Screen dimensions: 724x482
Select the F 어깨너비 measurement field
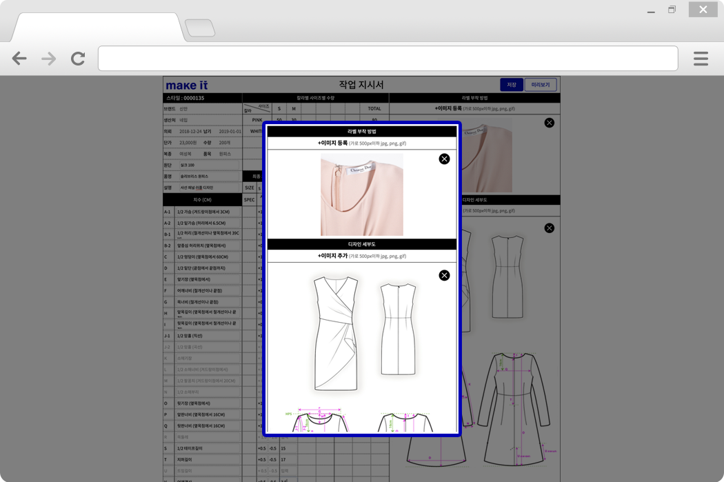pyautogui.click(x=208, y=291)
